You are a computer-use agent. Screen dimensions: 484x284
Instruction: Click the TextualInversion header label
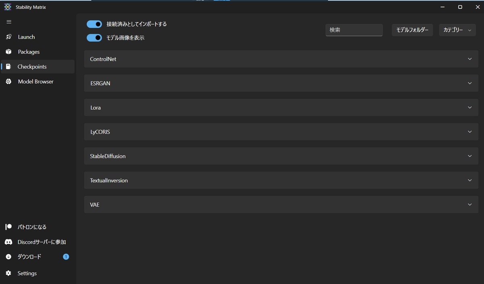109,180
